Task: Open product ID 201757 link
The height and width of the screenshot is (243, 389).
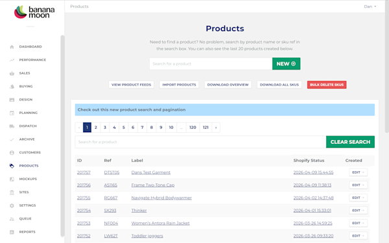Action: click(84, 172)
